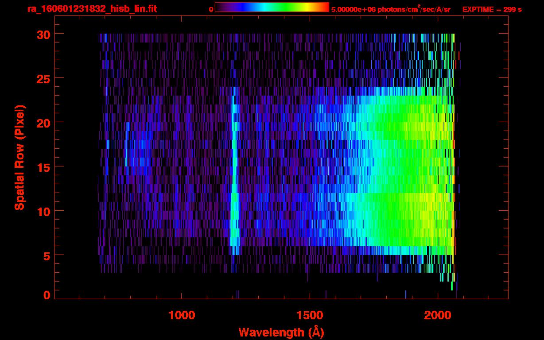Click the 5.00000e+06 photons units label
The height and width of the screenshot is (340, 544).
391,9
